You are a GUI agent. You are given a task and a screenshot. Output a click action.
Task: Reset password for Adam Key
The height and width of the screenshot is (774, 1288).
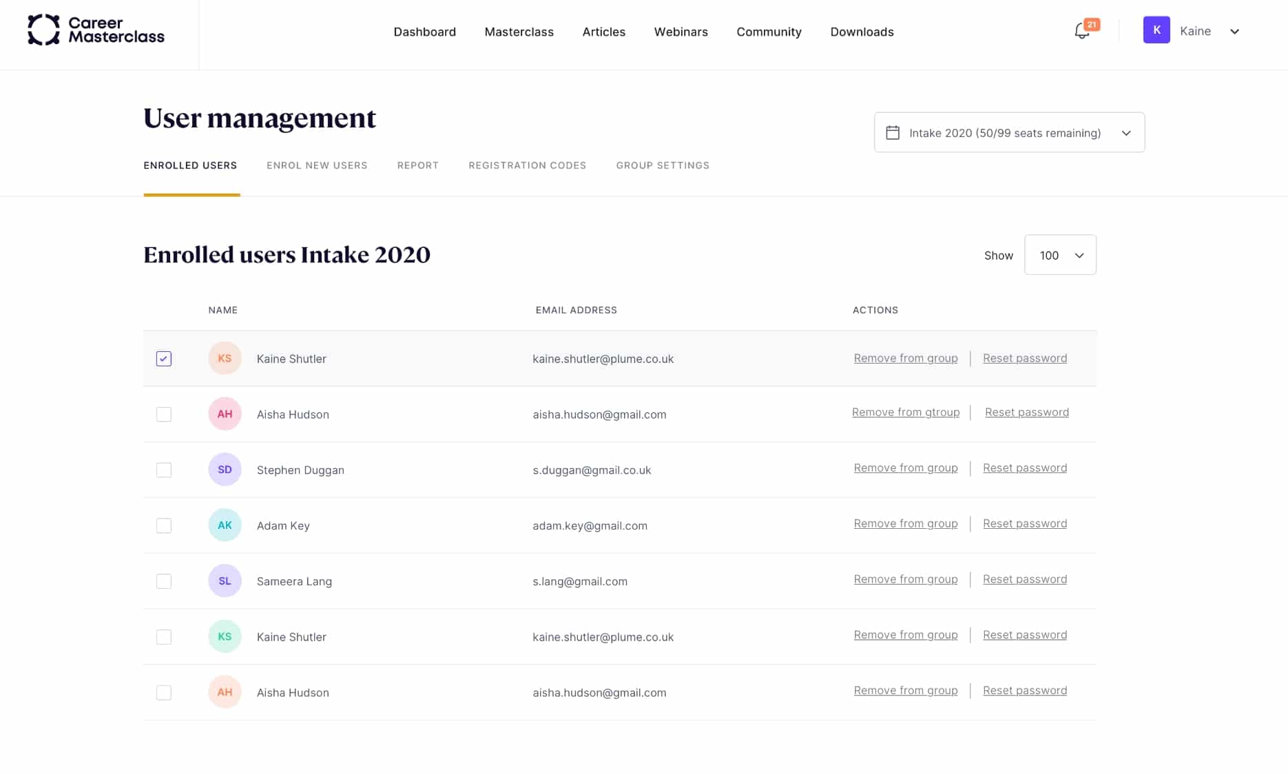pos(1024,523)
